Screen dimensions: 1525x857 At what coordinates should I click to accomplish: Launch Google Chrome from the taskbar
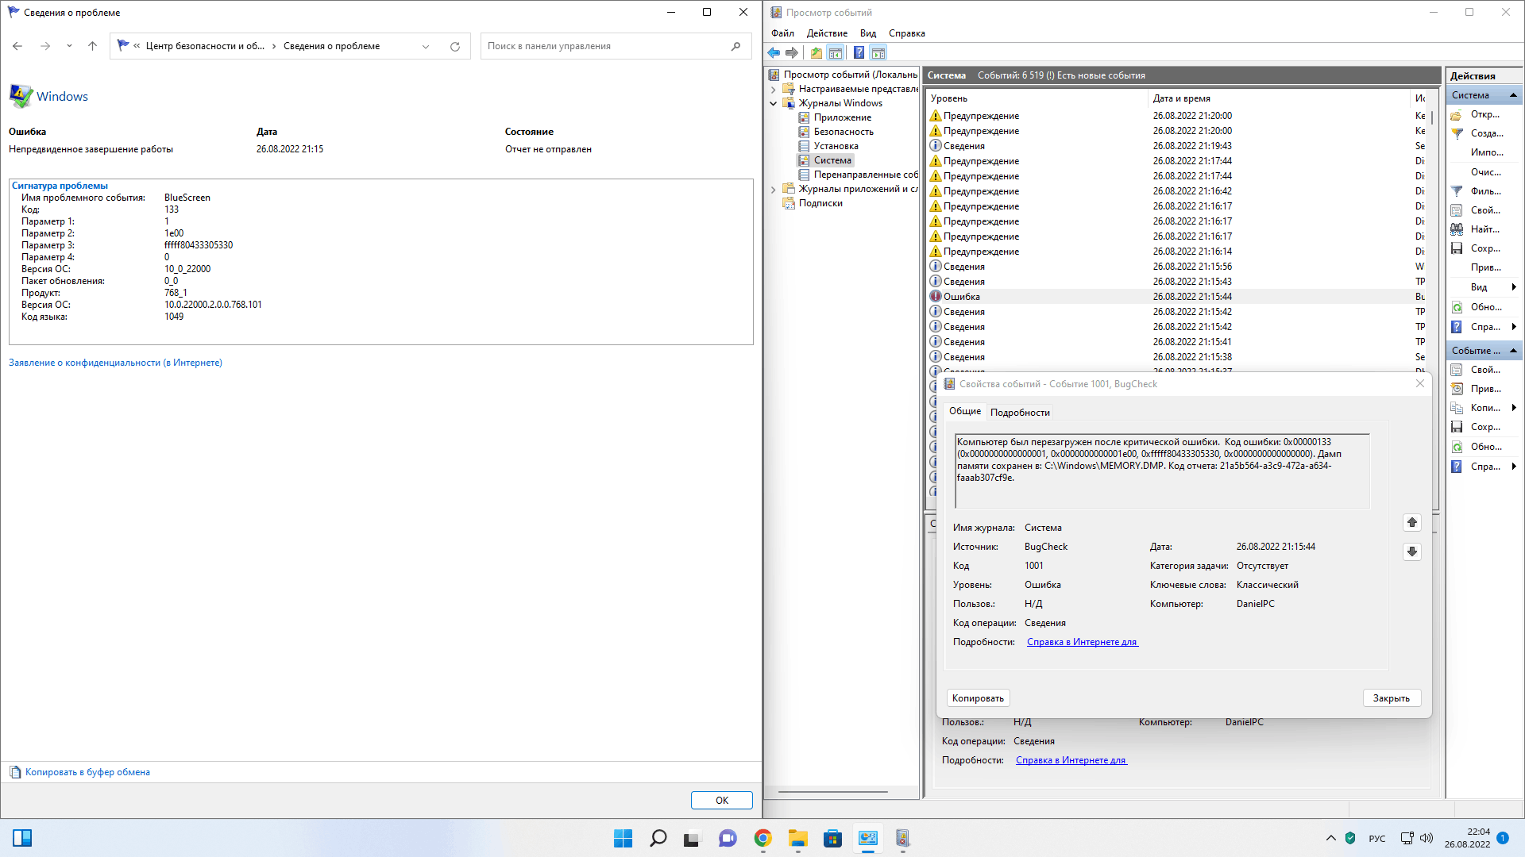[763, 838]
